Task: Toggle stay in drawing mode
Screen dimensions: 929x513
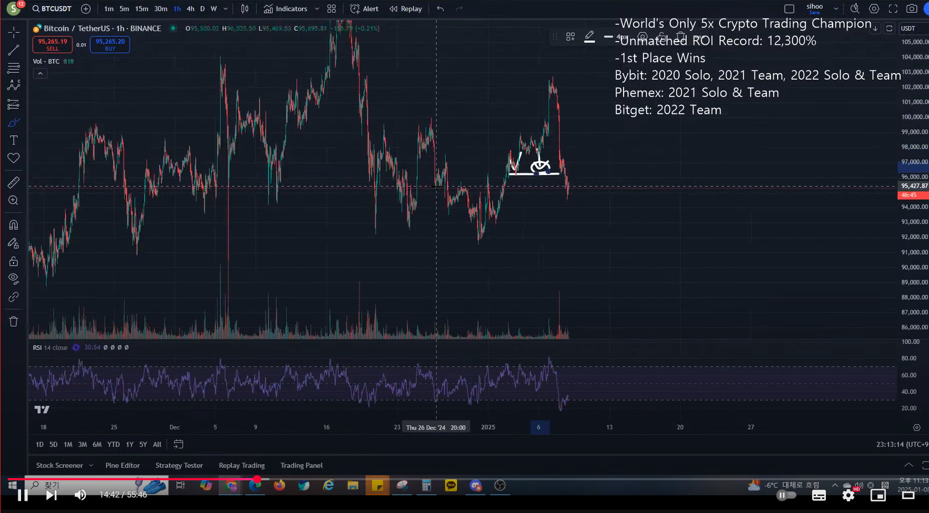Action: 13,243
